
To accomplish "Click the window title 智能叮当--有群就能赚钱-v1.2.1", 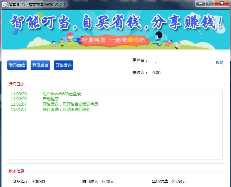I will (37, 5).
